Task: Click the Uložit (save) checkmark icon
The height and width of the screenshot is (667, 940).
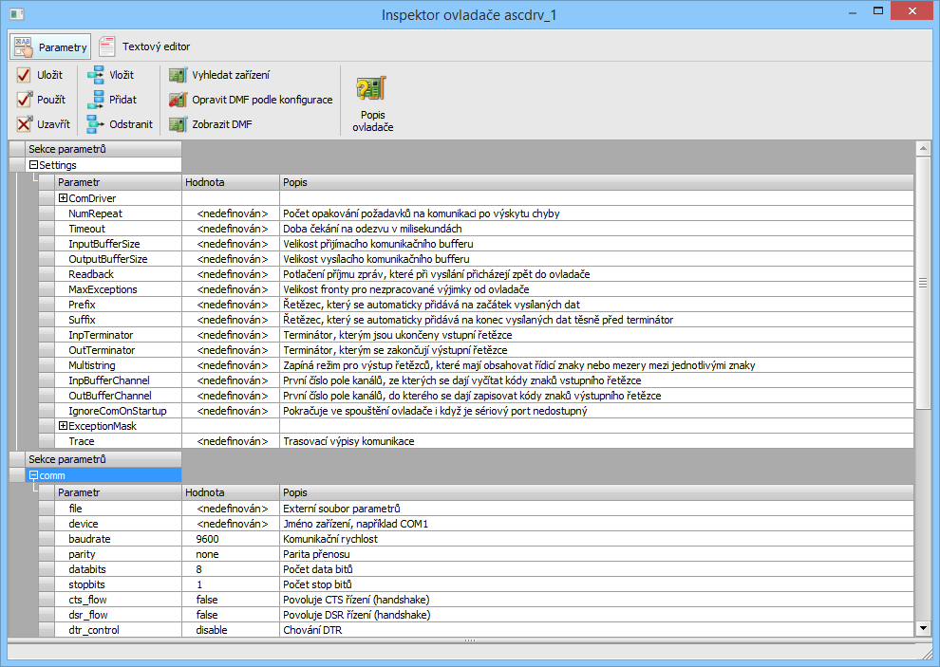Action: tap(25, 75)
